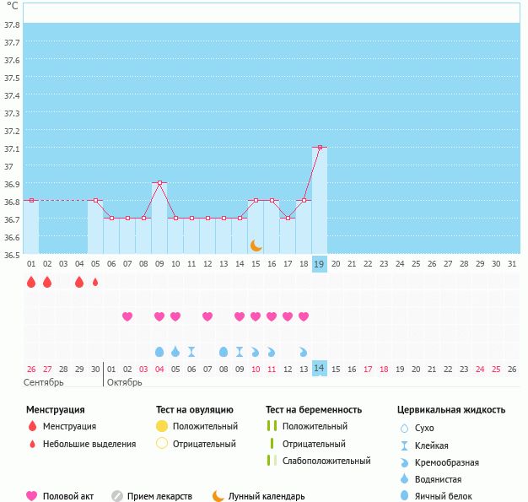The height and width of the screenshot is (502, 528).
Task: Click the Слабоположительный pregnancy test icon
Action: click(x=271, y=461)
